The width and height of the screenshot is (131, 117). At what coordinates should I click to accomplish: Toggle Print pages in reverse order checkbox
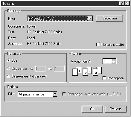[x=64, y=94]
